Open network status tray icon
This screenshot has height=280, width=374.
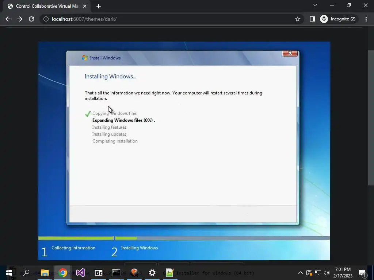point(318,273)
